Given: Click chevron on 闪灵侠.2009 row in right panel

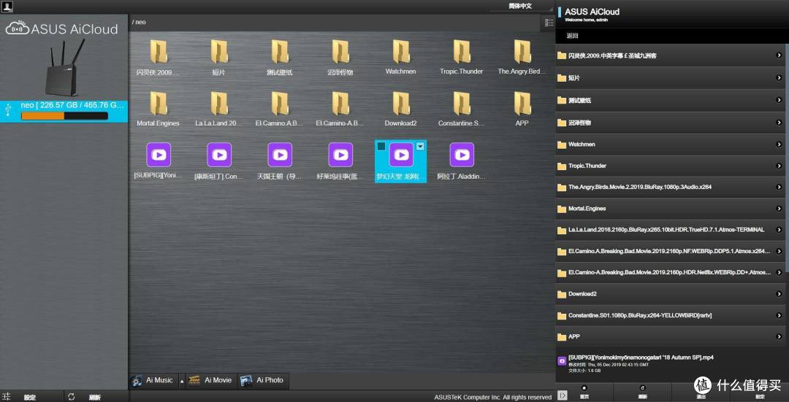Looking at the screenshot, I should (x=779, y=55).
